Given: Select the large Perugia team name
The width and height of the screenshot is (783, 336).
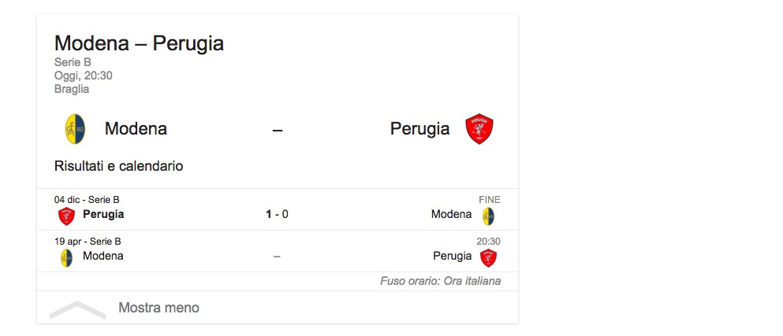Looking at the screenshot, I should 419,129.
